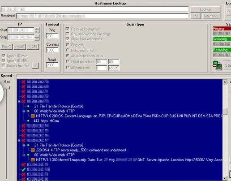
Task: Click the PrevC button
Action: (6, 47)
